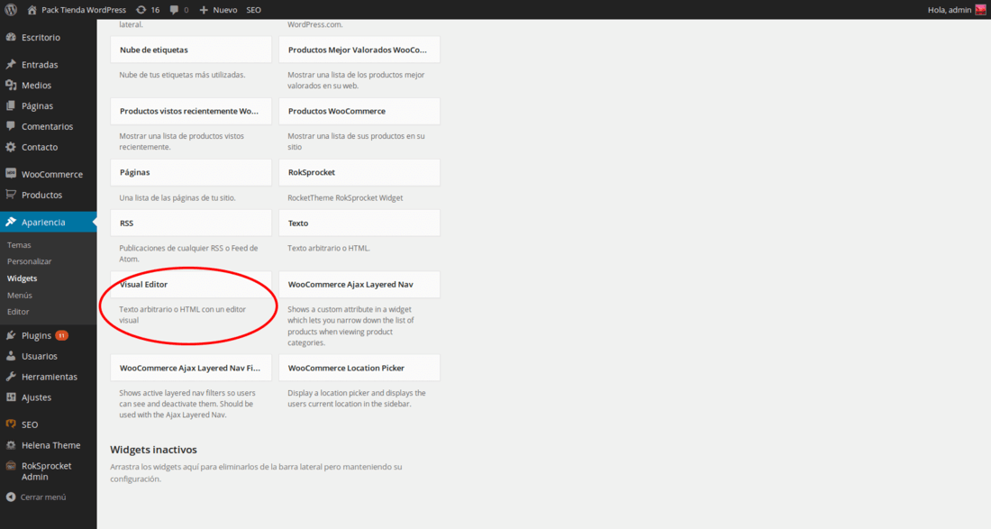The width and height of the screenshot is (991, 529).
Task: Click 'Nube de tus etiquetas más utilizadas' text
Action: pyautogui.click(x=182, y=75)
